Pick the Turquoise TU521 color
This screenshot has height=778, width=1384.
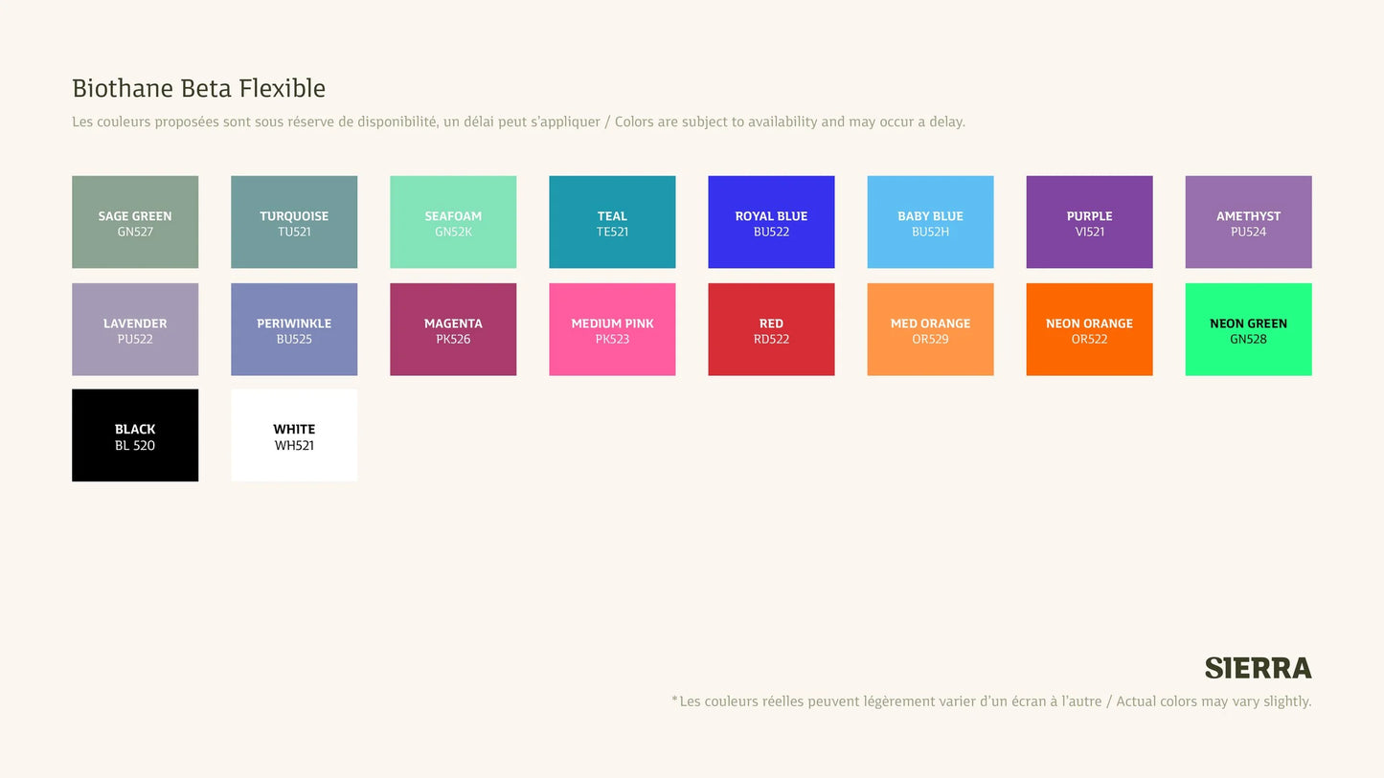[294, 222]
